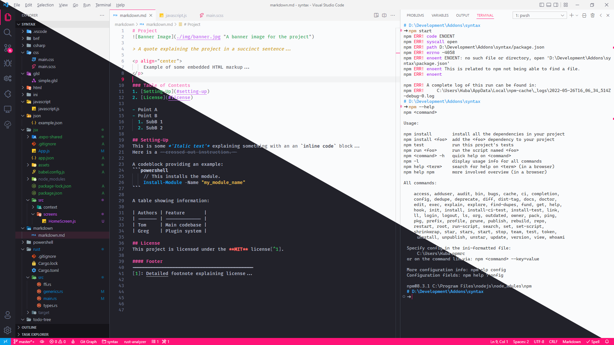Select the javascript.js editor tab
Image resolution: width=614 pixels, height=345 pixels.
pos(176,15)
